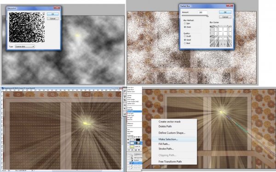This screenshot has width=276, height=172.
Task: Click the top icon in the collapsed panel strip
Action: tap(125, 91)
